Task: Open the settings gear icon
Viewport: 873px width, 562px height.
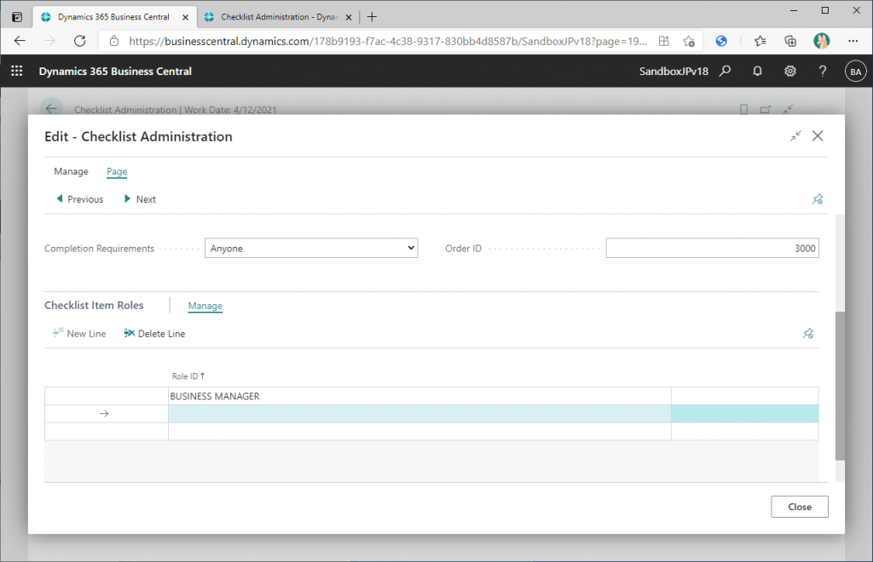Action: 790,72
